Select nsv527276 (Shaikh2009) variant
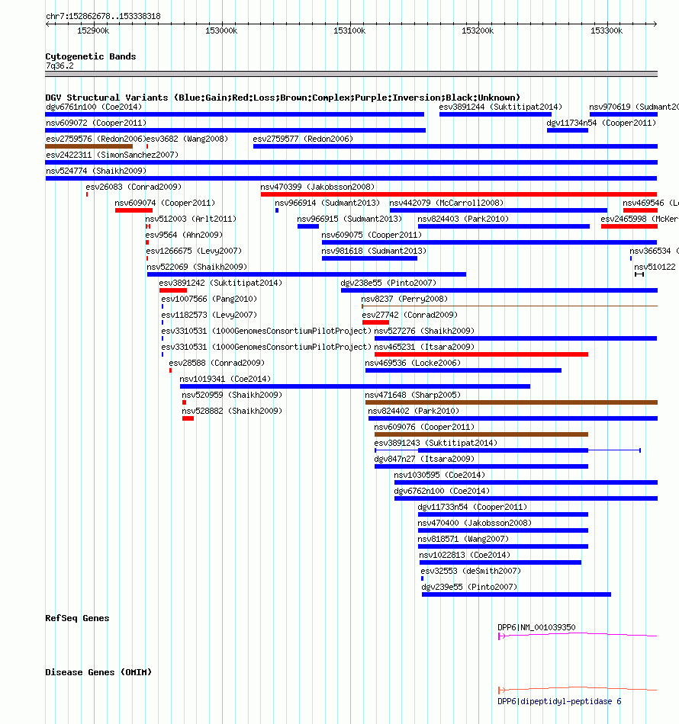 tap(516, 338)
